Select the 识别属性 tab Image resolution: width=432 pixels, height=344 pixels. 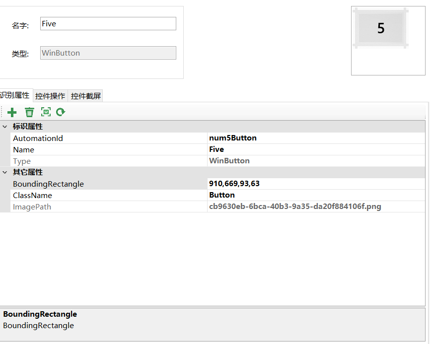15,95
